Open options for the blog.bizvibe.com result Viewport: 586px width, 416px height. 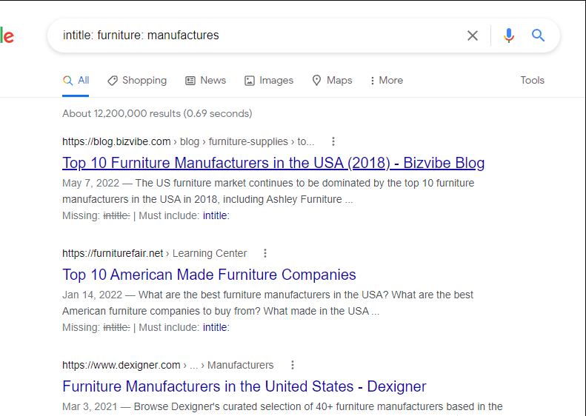tap(333, 141)
